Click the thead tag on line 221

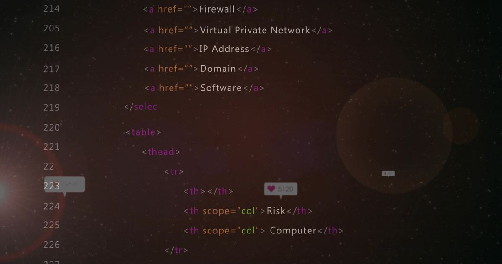[x=161, y=152]
